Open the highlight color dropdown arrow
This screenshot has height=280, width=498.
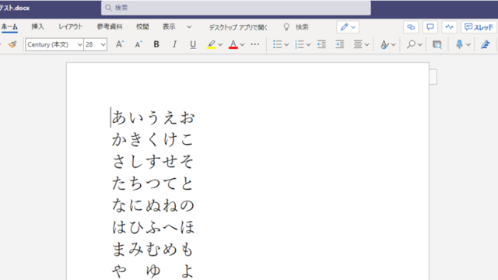click(x=220, y=45)
